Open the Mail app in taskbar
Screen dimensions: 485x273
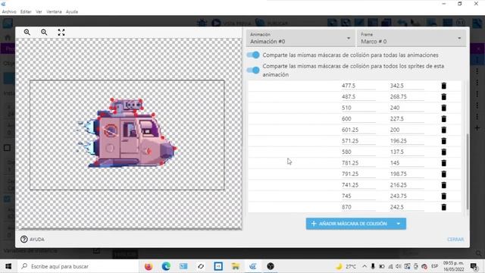(x=183, y=266)
